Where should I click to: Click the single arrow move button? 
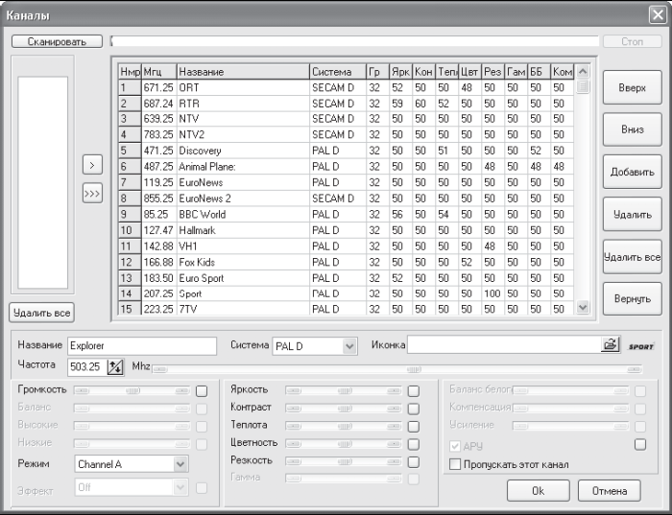click(92, 165)
